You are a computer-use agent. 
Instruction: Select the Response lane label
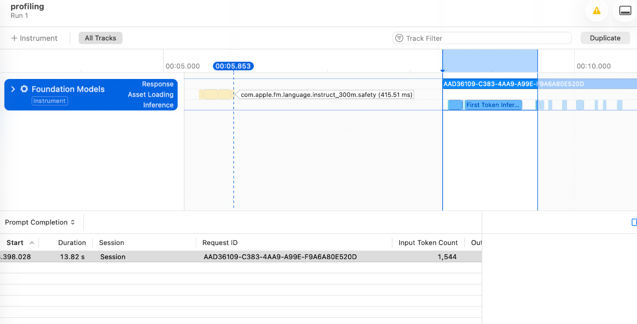click(x=157, y=84)
